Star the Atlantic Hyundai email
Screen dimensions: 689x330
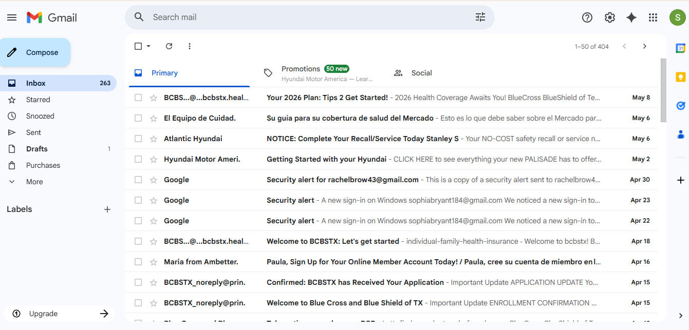pos(154,139)
